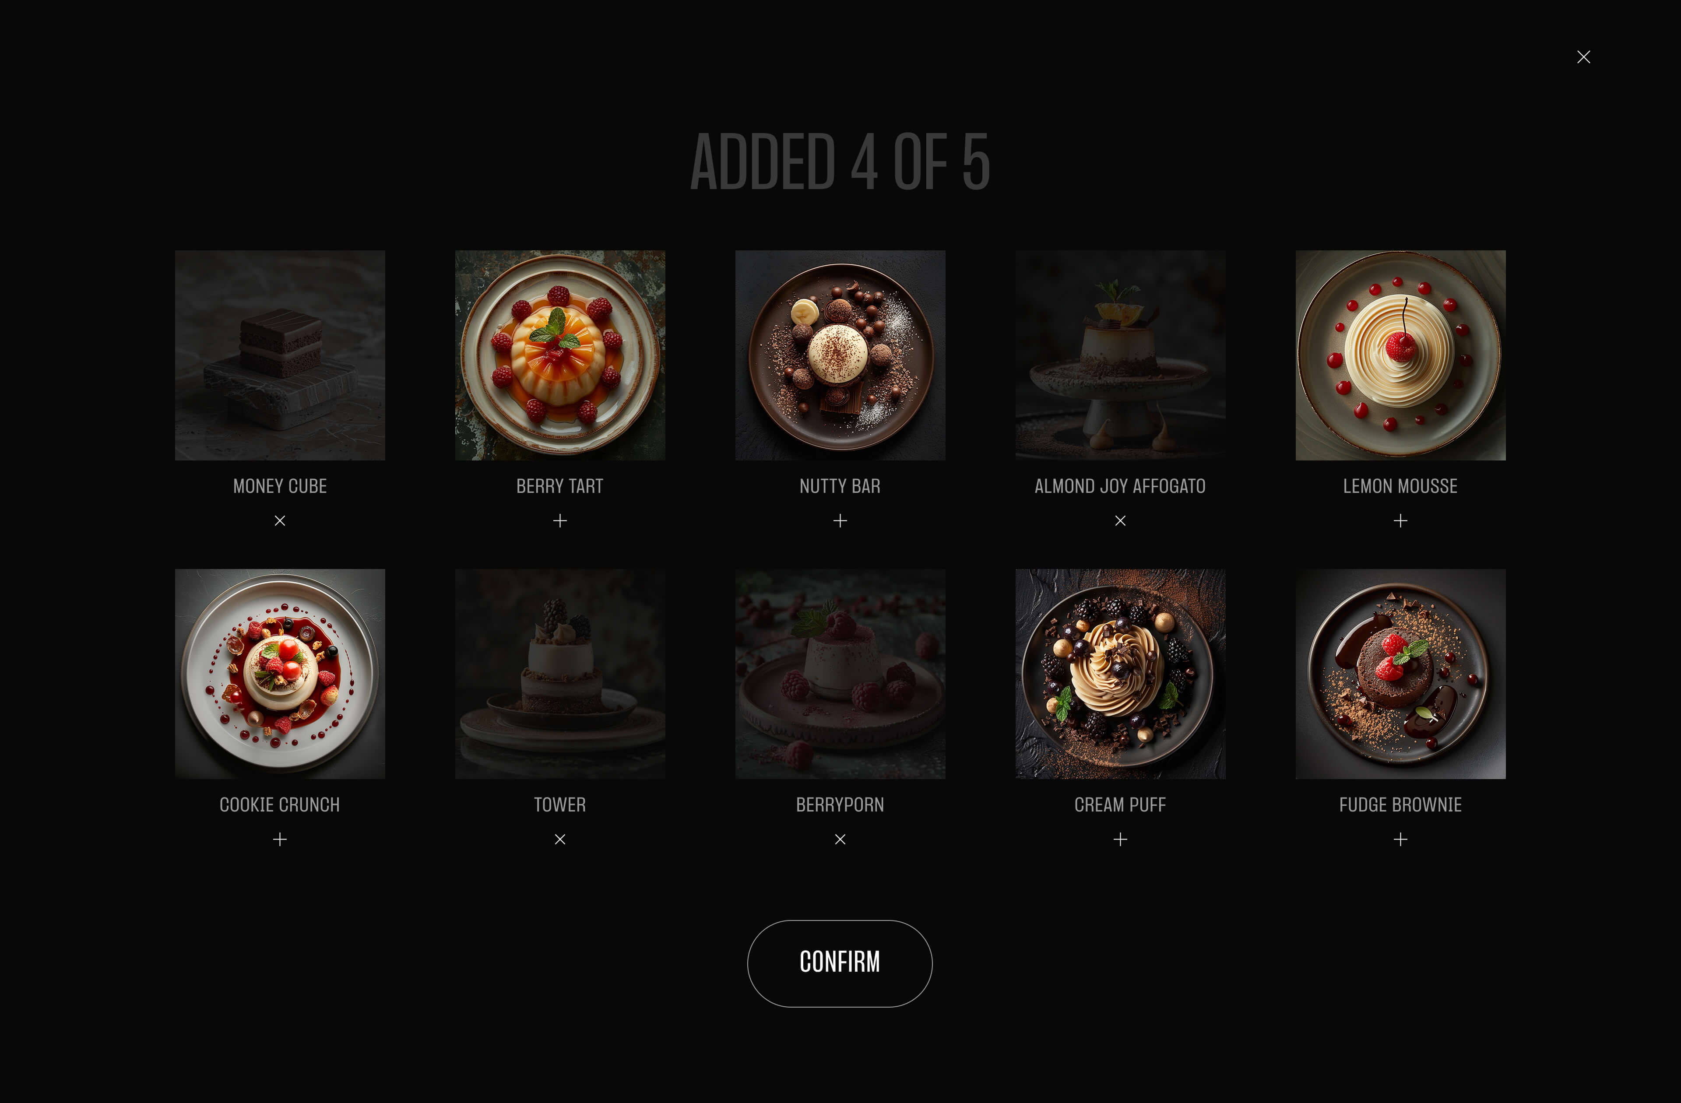Remove Berryporn with the X icon
This screenshot has height=1103, width=1681.
(840, 839)
